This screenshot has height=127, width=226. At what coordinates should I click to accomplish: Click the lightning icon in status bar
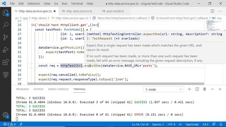[21, 124]
